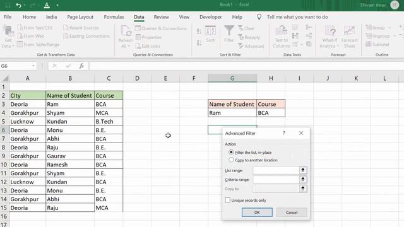Screen dimensions: 404x227
Task: Sort A to Z ascending icon
Action: tap(199, 31)
